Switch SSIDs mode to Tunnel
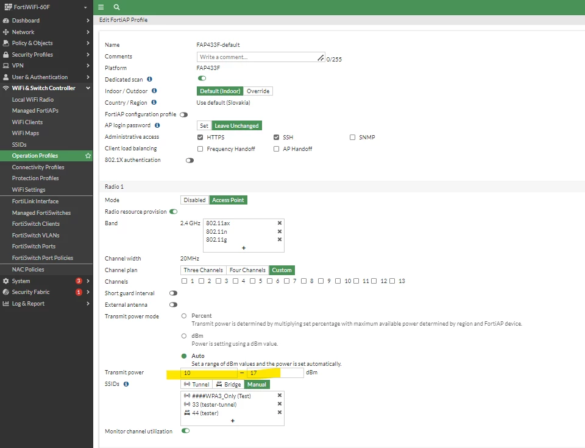Viewport: 585px width, 448px height. [196, 384]
